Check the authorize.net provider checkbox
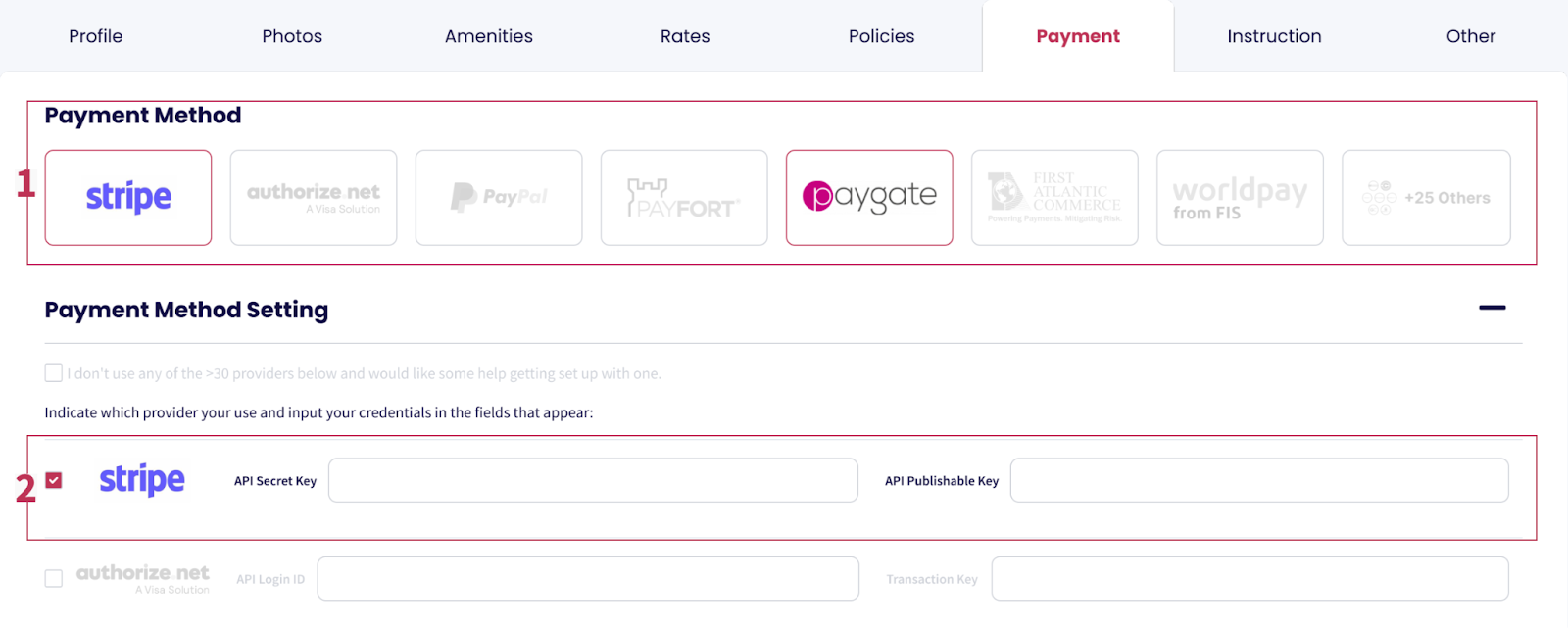Image resolution: width=1568 pixels, height=628 pixels. [54, 578]
